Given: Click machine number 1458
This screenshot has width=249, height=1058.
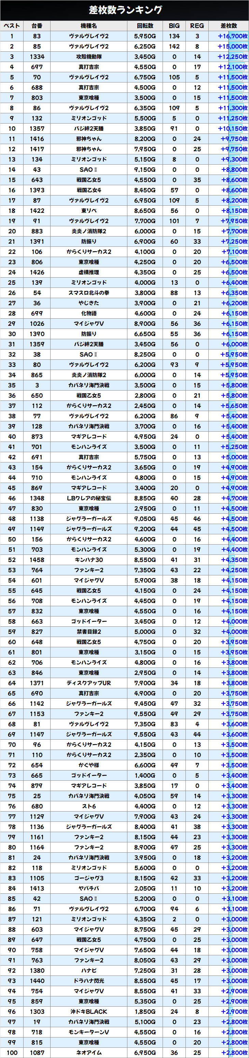Looking at the screenshot, I should [x=37, y=560].
